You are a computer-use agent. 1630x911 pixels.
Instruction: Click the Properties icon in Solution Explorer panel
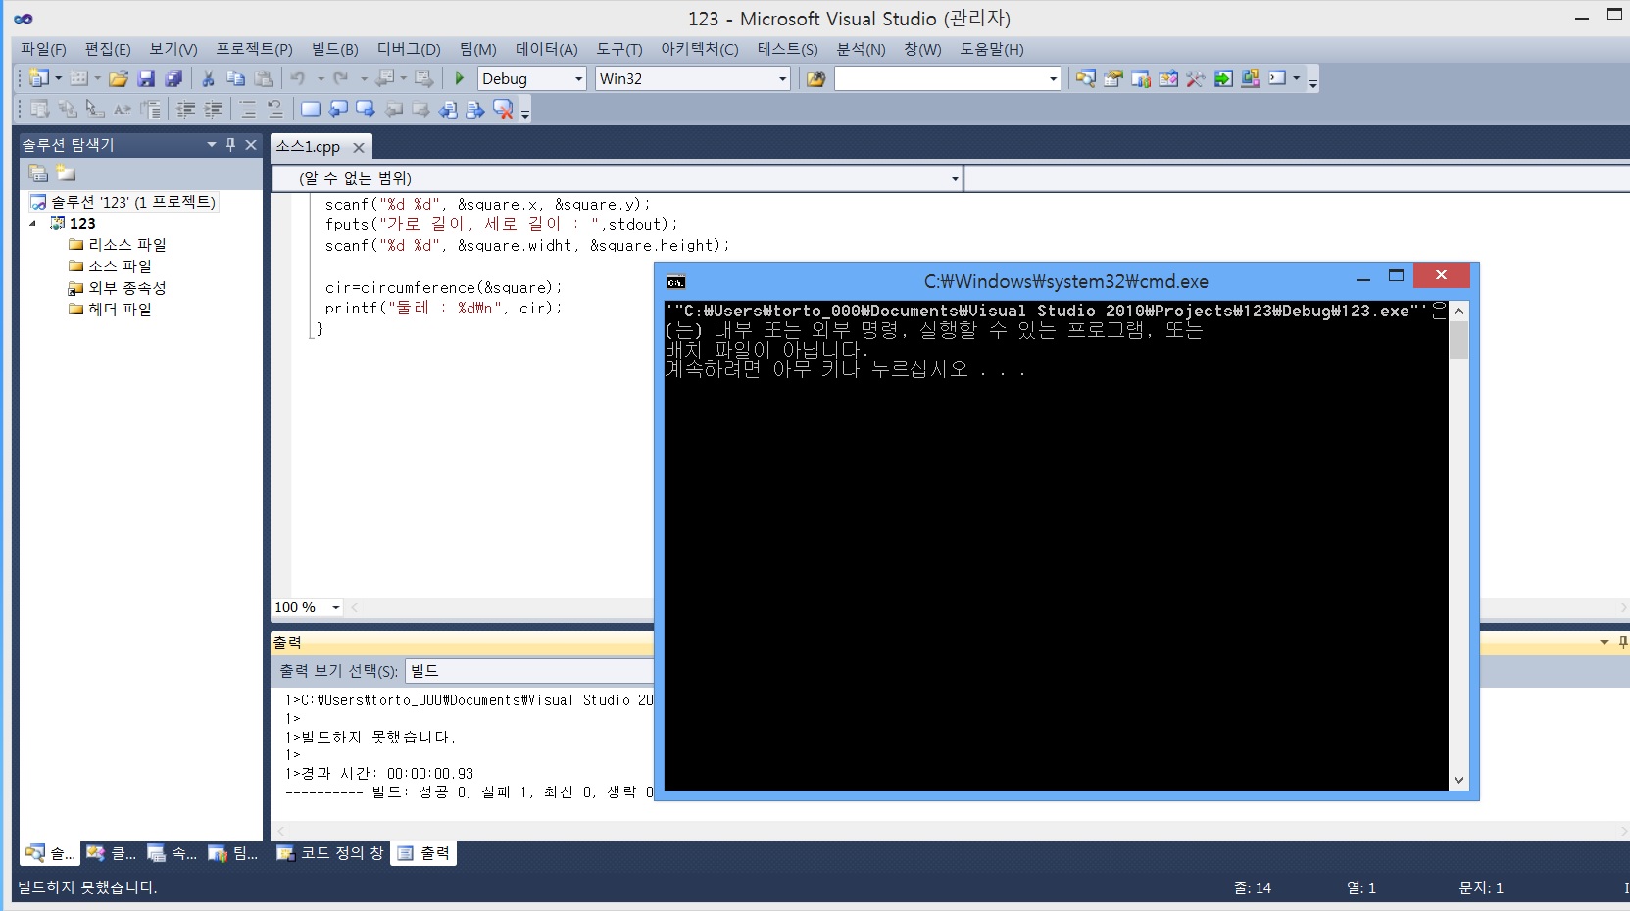38,172
